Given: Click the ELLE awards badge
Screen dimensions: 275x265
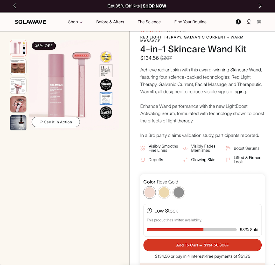Looking at the screenshot, I should [x=106, y=71].
